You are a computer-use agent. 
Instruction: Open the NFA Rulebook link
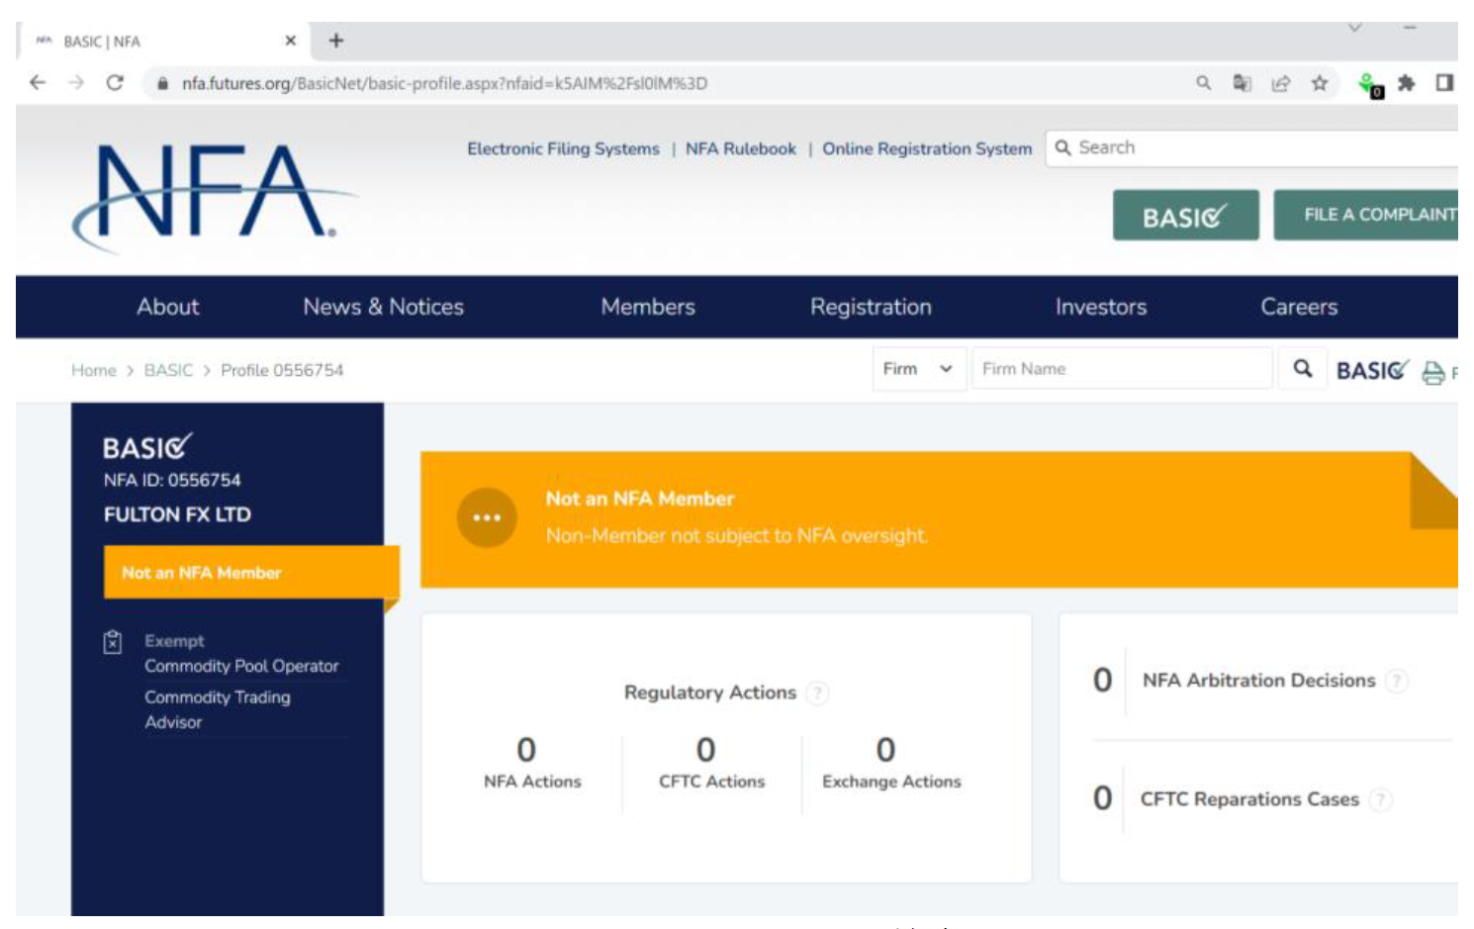pos(740,148)
